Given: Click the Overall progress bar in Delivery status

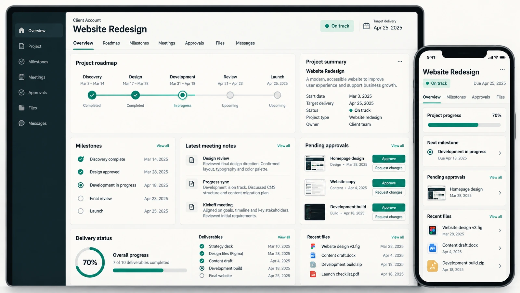Looking at the screenshot, I should point(150,270).
